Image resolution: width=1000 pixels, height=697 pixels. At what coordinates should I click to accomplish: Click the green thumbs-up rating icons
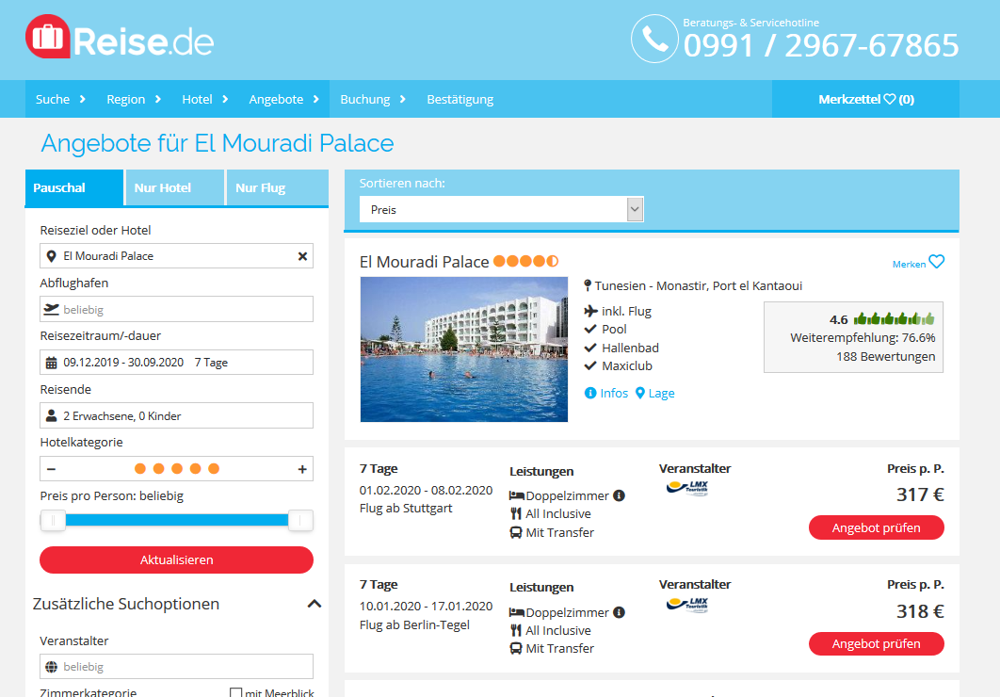pyautogui.click(x=895, y=319)
